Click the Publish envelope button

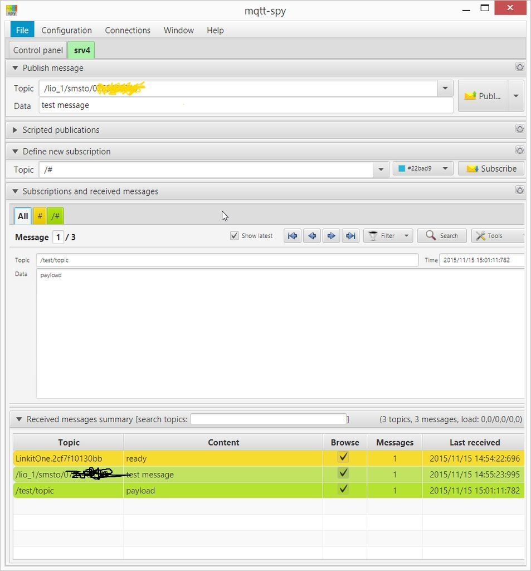[x=483, y=96]
